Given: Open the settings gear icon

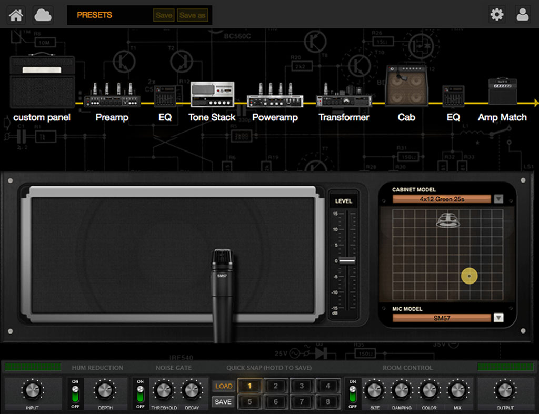Looking at the screenshot, I should 496,14.
